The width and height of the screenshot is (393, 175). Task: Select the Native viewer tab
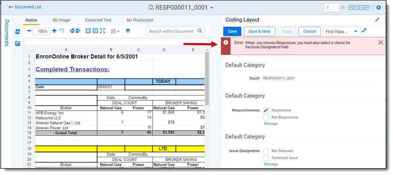(x=32, y=20)
